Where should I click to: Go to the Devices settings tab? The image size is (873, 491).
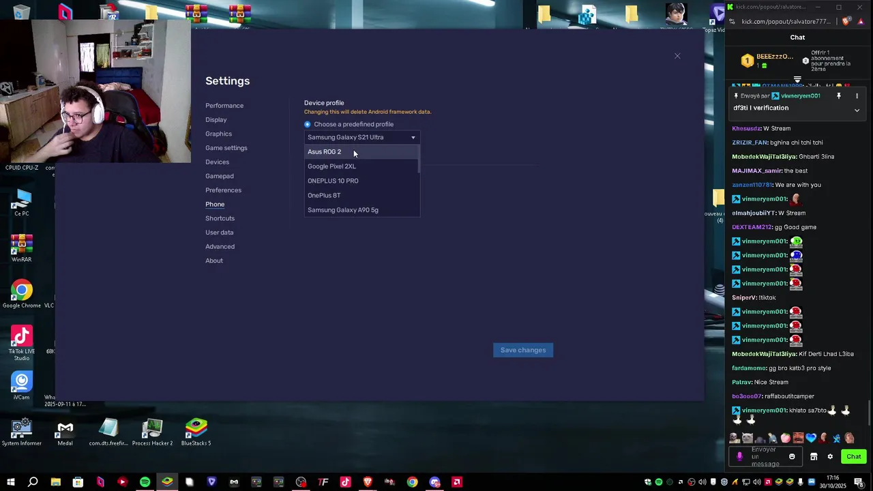tap(218, 162)
